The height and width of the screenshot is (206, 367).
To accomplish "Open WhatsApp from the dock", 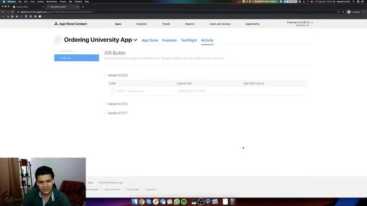I will 177,201.
